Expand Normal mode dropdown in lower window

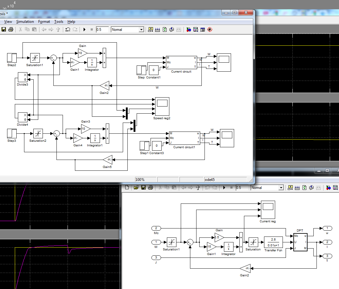[x=281, y=188]
